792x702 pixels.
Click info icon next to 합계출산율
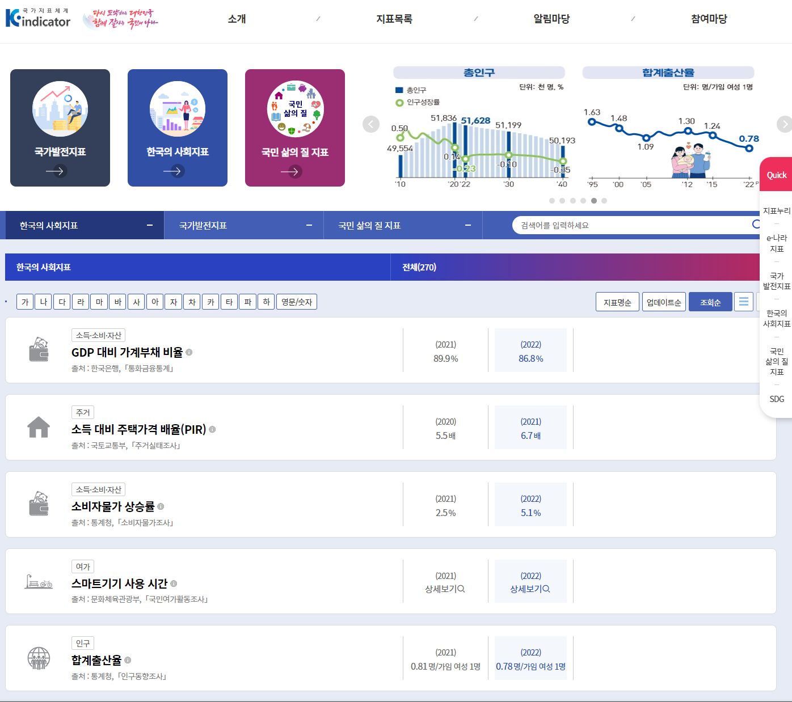click(128, 660)
